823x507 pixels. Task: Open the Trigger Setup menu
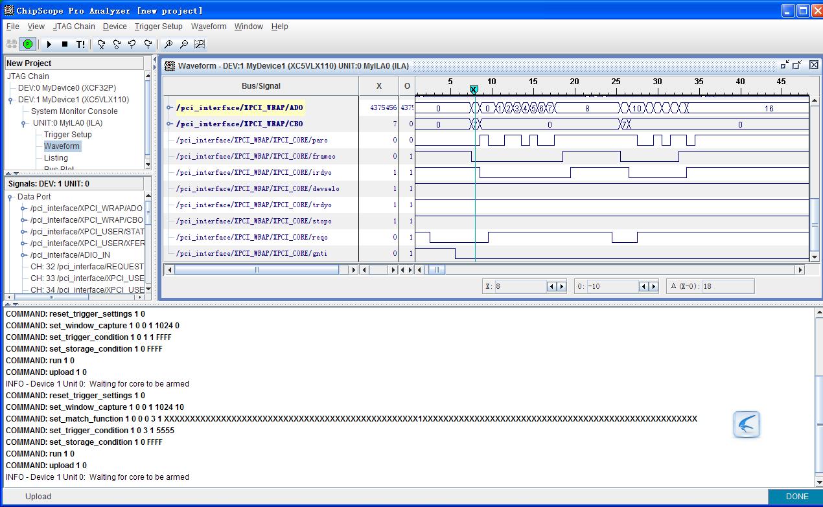(x=159, y=27)
